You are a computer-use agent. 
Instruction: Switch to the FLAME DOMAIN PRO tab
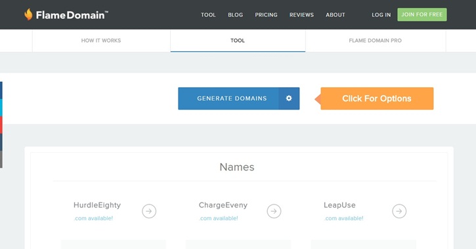point(375,41)
